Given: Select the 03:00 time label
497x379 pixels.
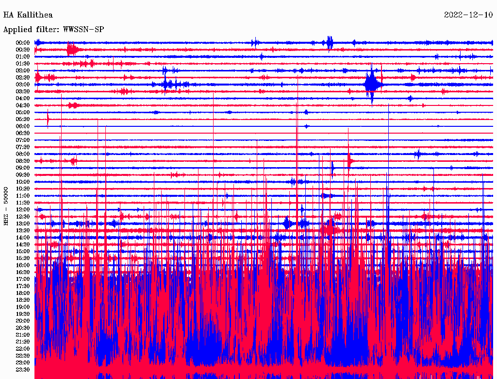Looking at the screenshot, I should tap(23, 85).
